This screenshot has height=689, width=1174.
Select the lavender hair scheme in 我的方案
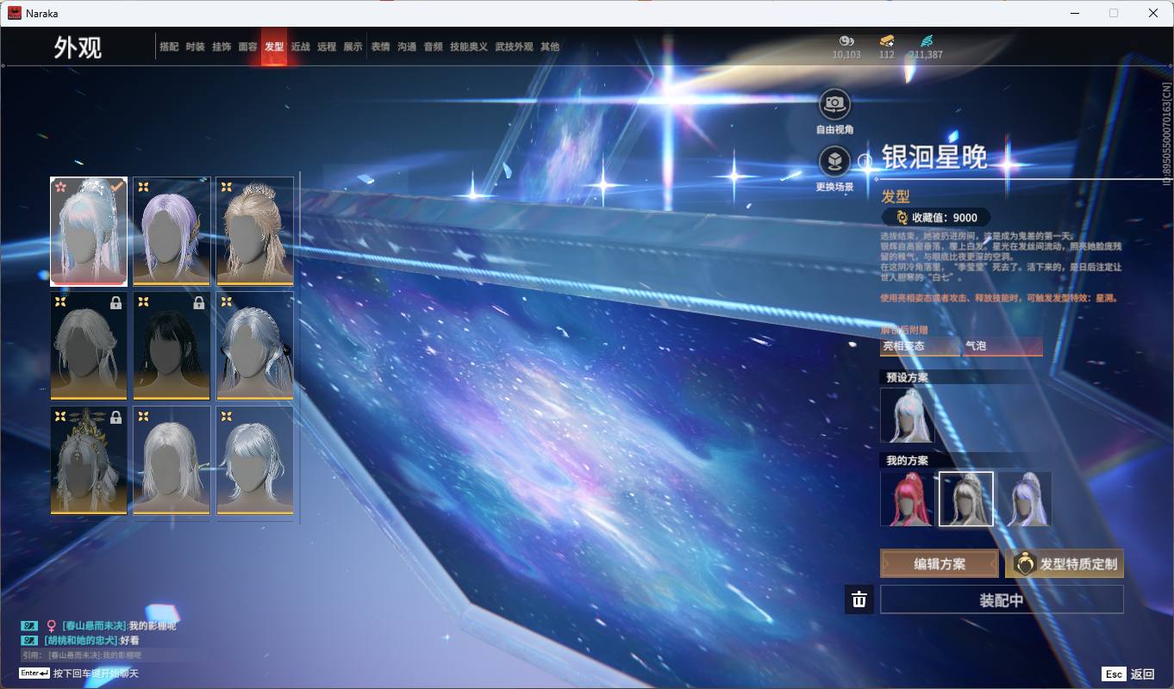pyautogui.click(x=1024, y=499)
